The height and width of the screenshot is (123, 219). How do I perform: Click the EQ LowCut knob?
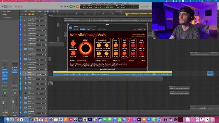141,54
